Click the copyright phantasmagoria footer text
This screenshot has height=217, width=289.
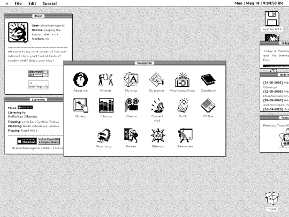pyautogui.click(x=38, y=148)
